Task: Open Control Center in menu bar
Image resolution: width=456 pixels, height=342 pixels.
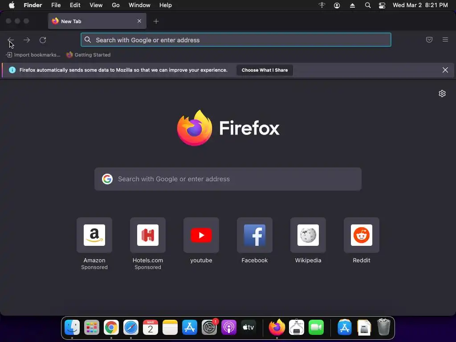Action: pyautogui.click(x=382, y=5)
